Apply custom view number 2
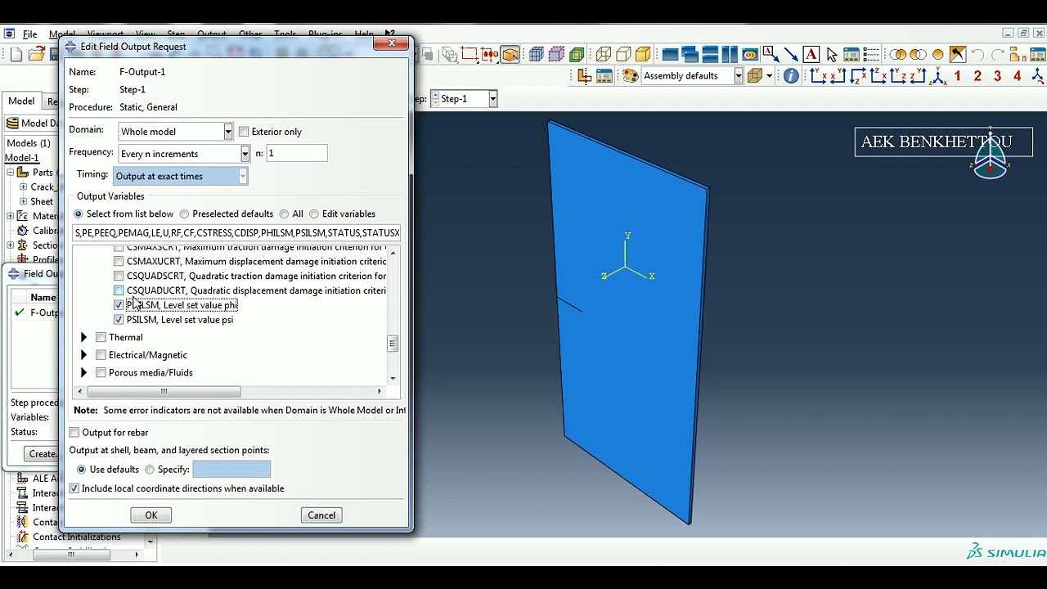This screenshot has width=1047, height=589. click(977, 76)
